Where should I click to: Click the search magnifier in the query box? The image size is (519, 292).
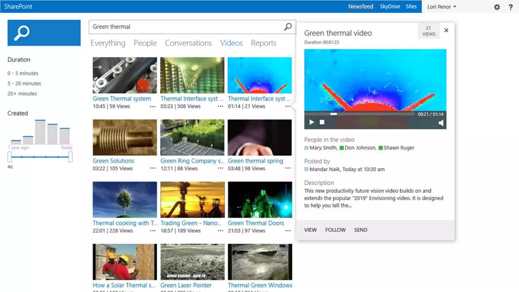288,27
